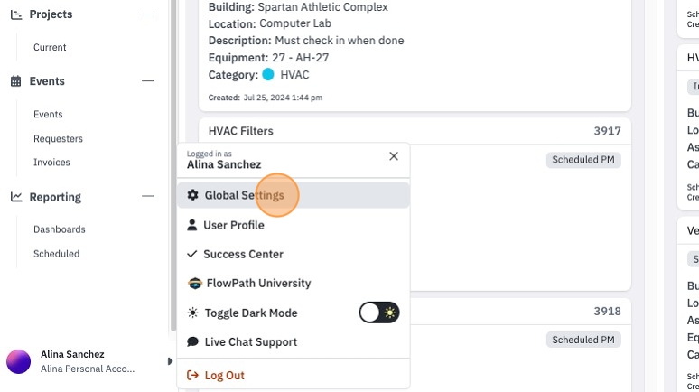Click the Projects chart icon in sidebar

(x=16, y=14)
